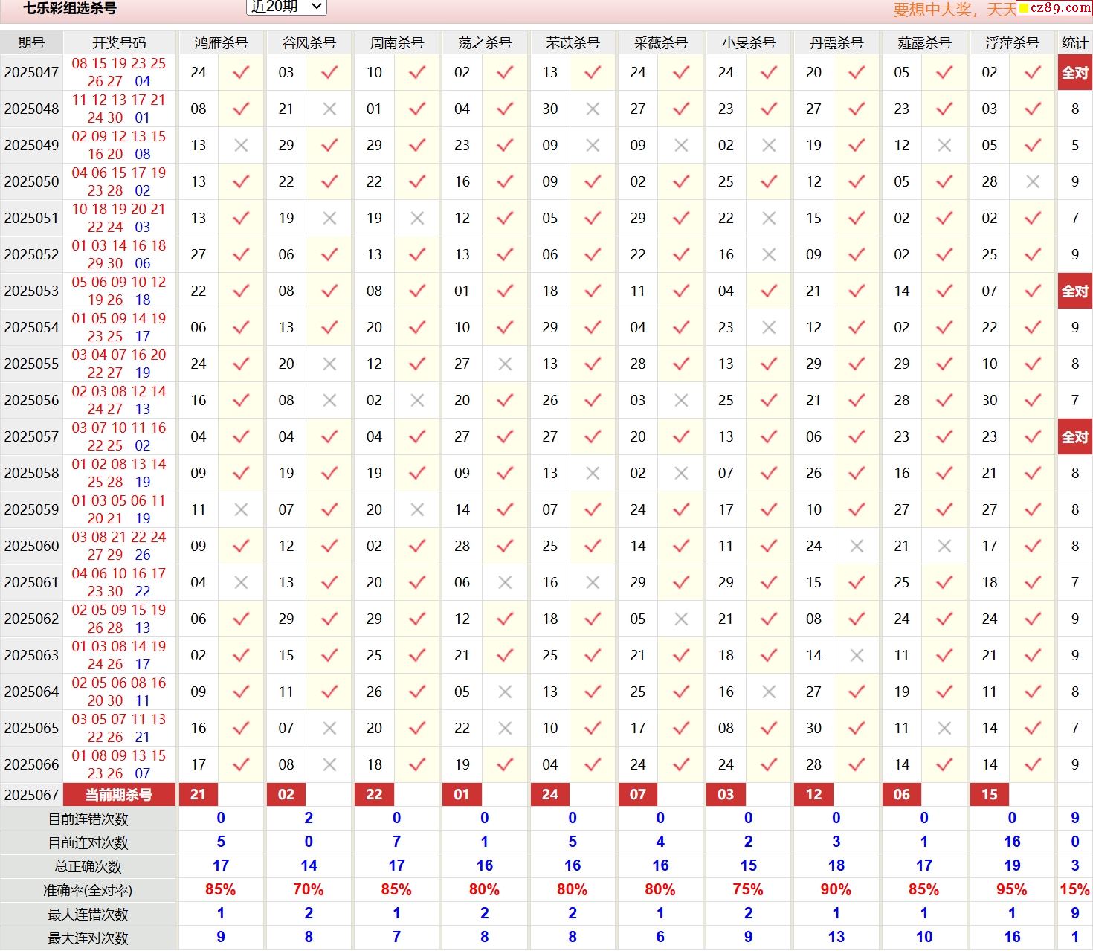Image resolution: width=1093 pixels, height=951 pixels.
Task: Click the 准确率(全对率) row label
Action: pyautogui.click(x=88, y=891)
